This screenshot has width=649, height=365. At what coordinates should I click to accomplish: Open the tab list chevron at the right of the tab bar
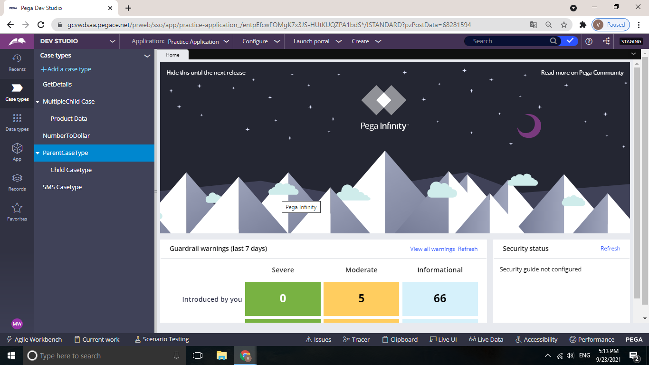click(x=633, y=54)
